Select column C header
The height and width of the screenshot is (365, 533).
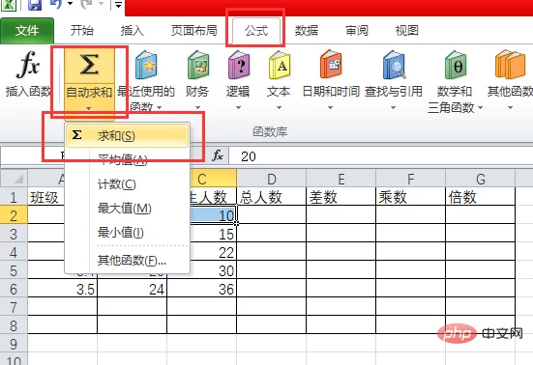(202, 179)
